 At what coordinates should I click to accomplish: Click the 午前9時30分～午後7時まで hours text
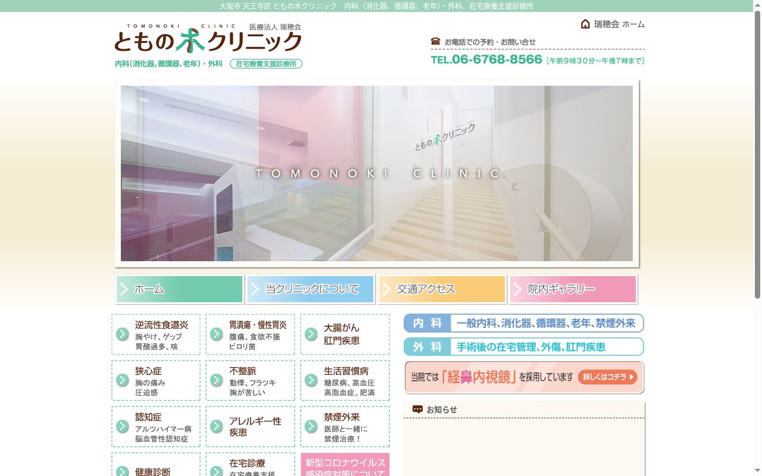click(x=595, y=60)
